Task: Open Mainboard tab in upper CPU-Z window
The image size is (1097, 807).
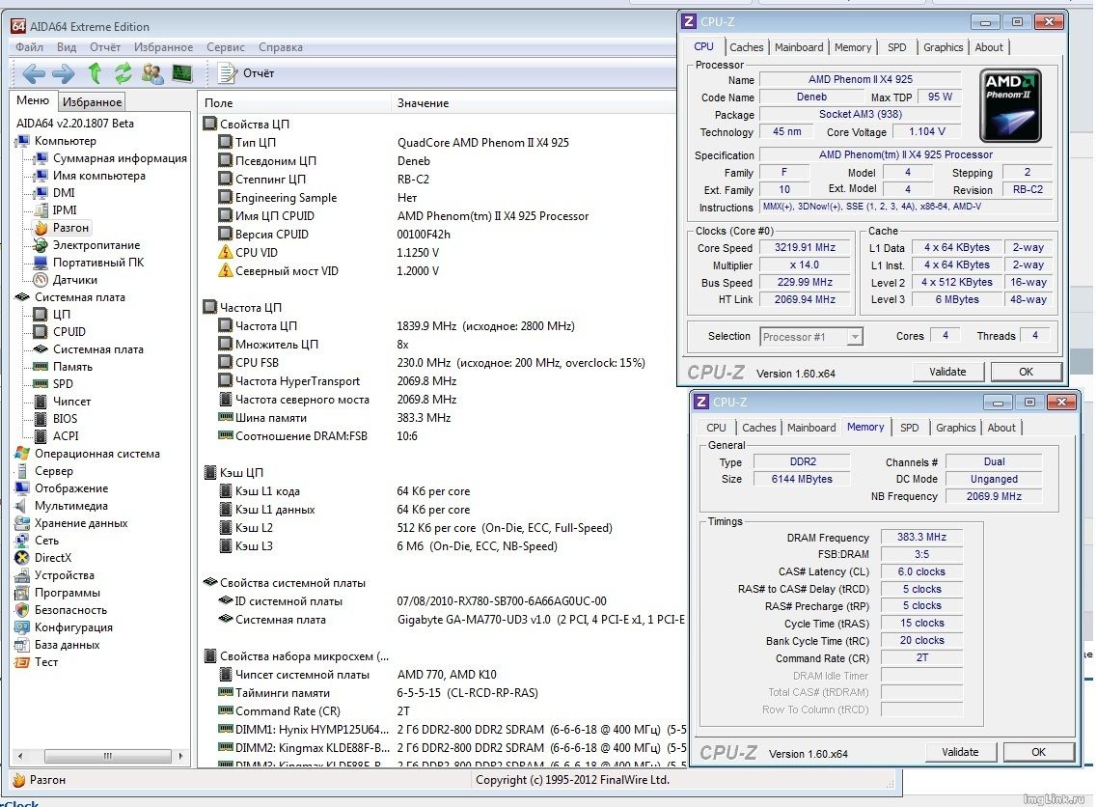Action: click(799, 47)
